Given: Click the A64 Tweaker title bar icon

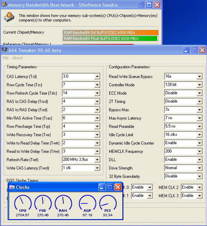Looking at the screenshot, I should [5, 50].
